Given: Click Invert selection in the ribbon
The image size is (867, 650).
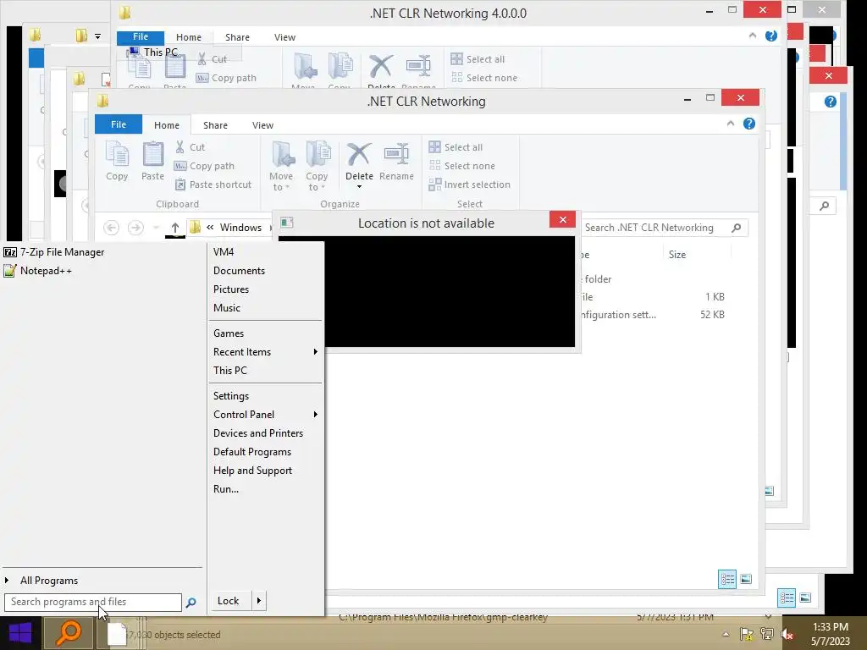Looking at the screenshot, I should [x=470, y=185].
